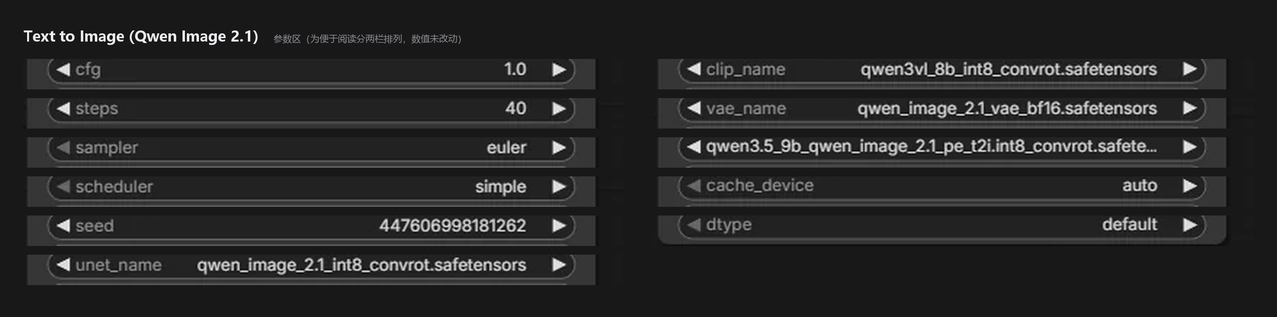Select previous vae_name with left arrow
Screen dimensions: 1277x317
(694, 108)
